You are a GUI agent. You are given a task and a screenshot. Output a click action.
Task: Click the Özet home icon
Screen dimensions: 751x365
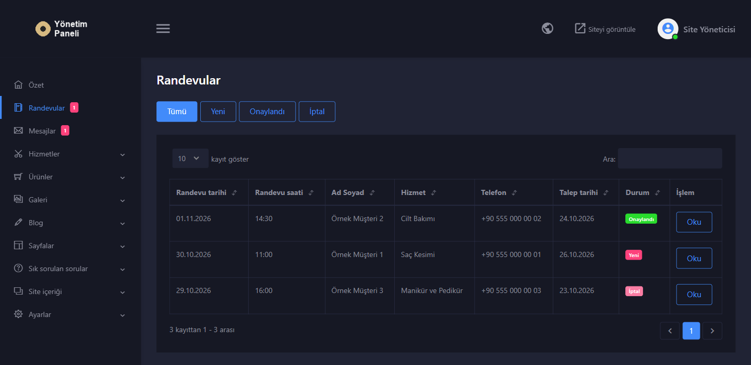[19, 85]
